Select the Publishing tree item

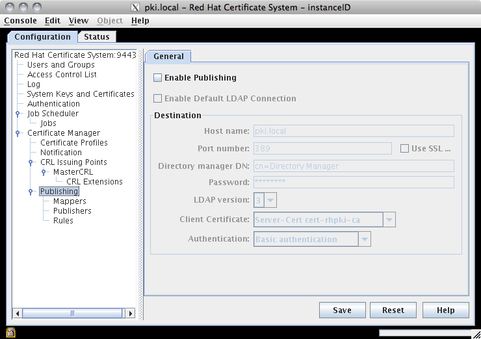(x=59, y=192)
